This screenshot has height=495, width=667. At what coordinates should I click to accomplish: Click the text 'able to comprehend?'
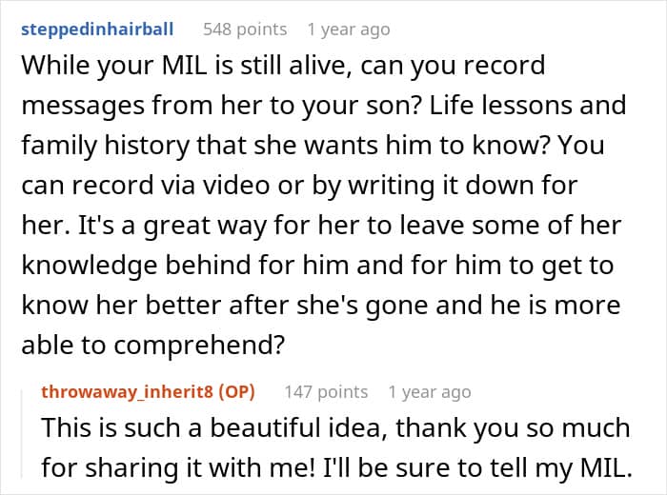pos(152,346)
